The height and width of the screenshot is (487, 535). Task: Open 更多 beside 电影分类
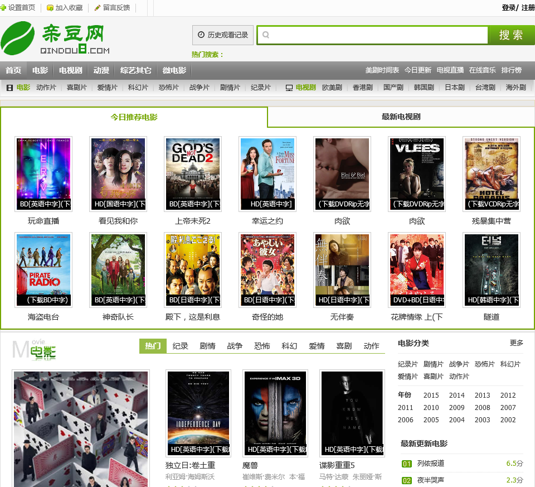click(x=516, y=343)
